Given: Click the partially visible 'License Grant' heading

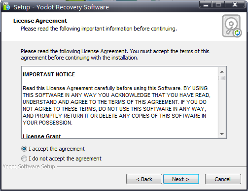Looking at the screenshot, I should click(x=42, y=136).
